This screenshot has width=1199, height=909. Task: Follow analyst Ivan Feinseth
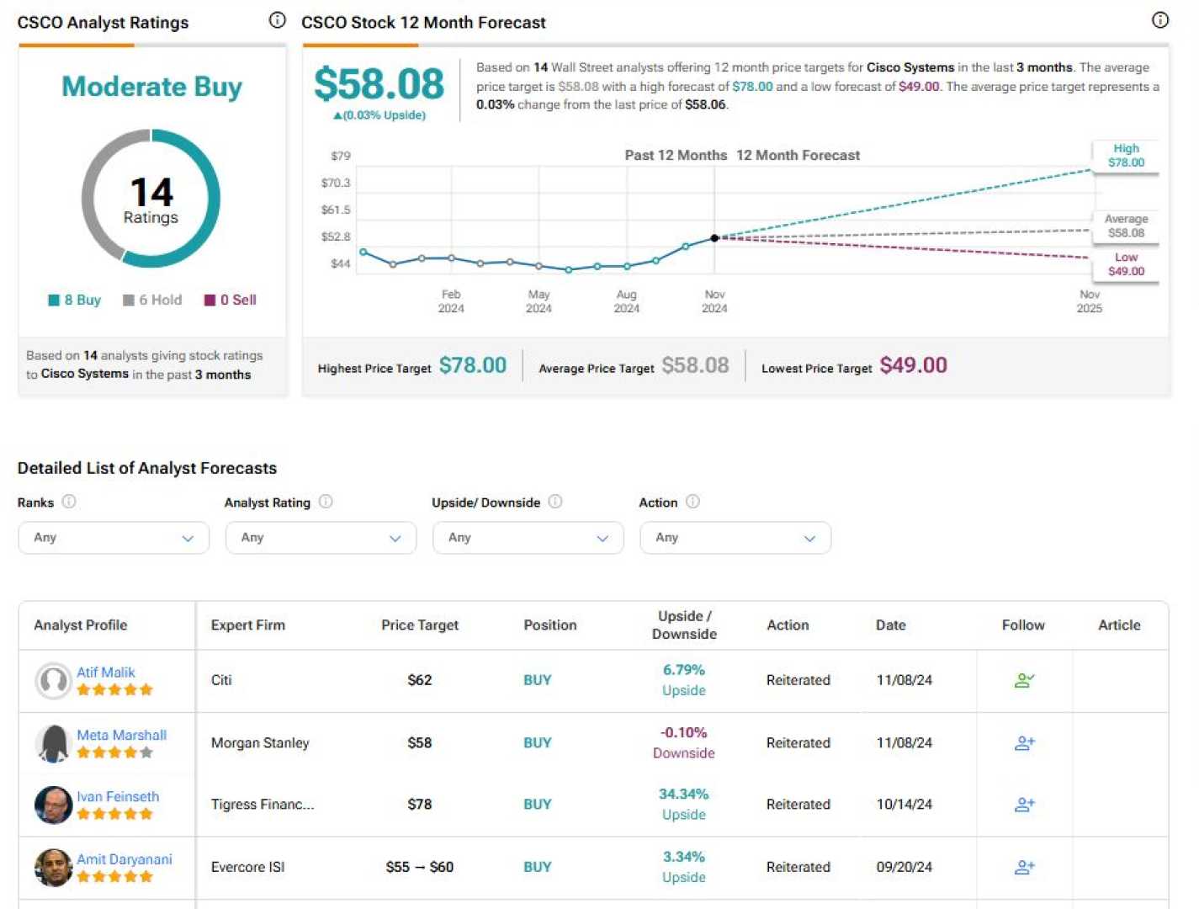1024,805
